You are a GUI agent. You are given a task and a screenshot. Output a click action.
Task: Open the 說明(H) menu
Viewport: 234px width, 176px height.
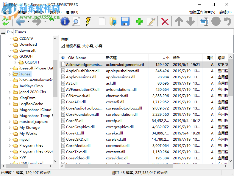point(225,12)
